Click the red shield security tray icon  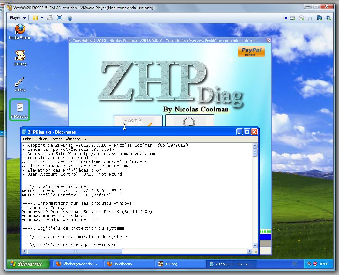coord(315,264)
